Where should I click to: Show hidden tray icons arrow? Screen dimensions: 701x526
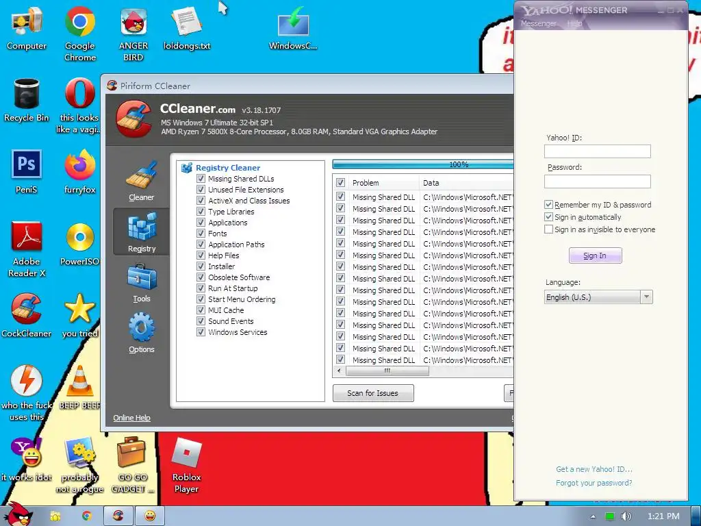[x=593, y=516]
